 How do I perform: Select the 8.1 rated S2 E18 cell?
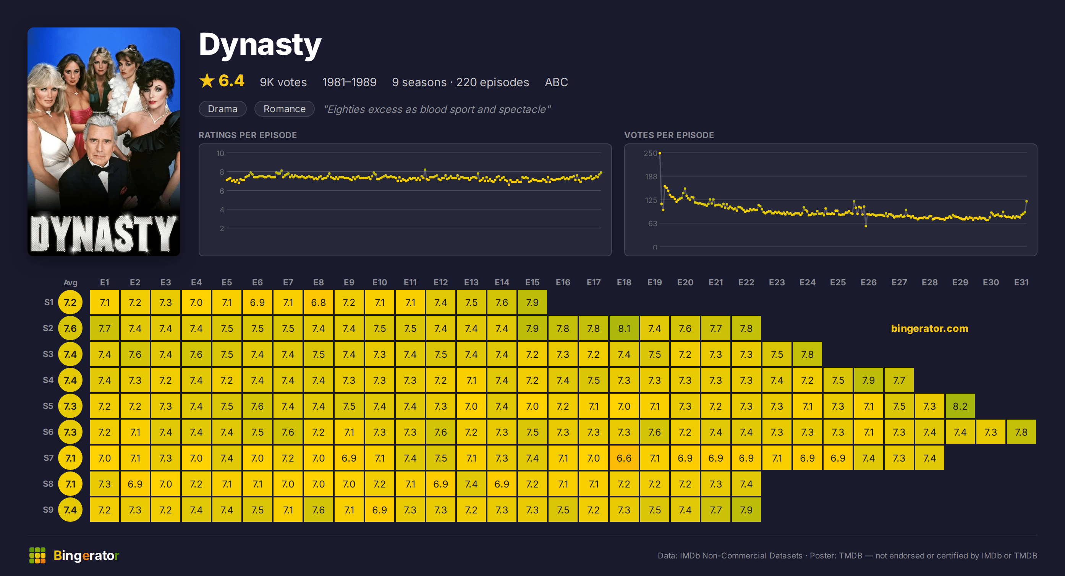624,328
